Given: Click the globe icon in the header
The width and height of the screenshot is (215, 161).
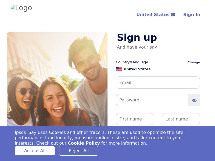Looking at the screenshot, I should click(x=173, y=14).
